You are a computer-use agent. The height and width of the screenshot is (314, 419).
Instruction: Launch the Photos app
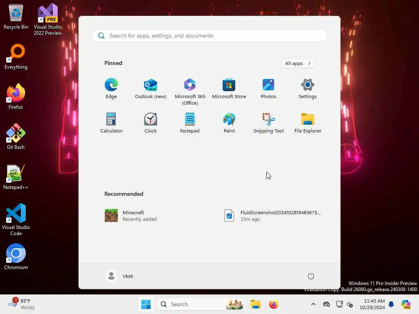(268, 89)
